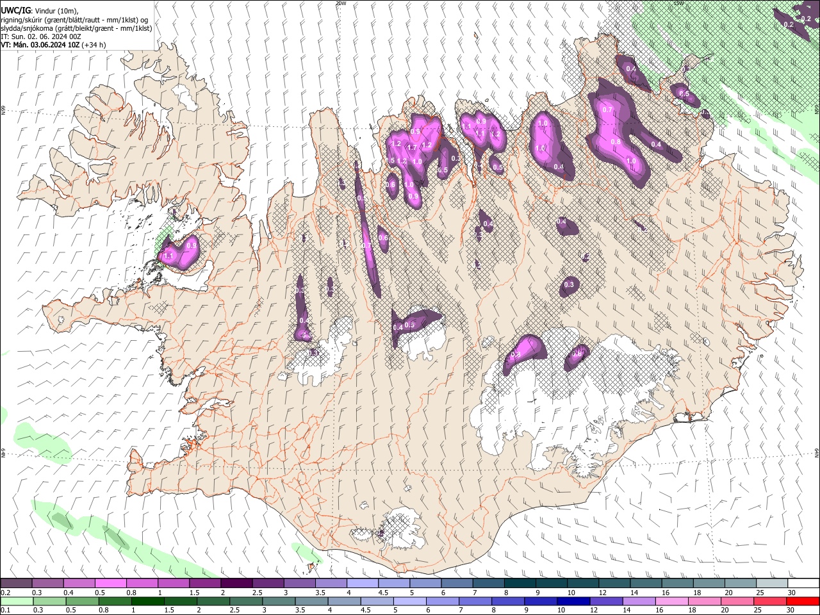
Task: Click the rain scale swatch between 8 and 9
Action: tap(507, 601)
